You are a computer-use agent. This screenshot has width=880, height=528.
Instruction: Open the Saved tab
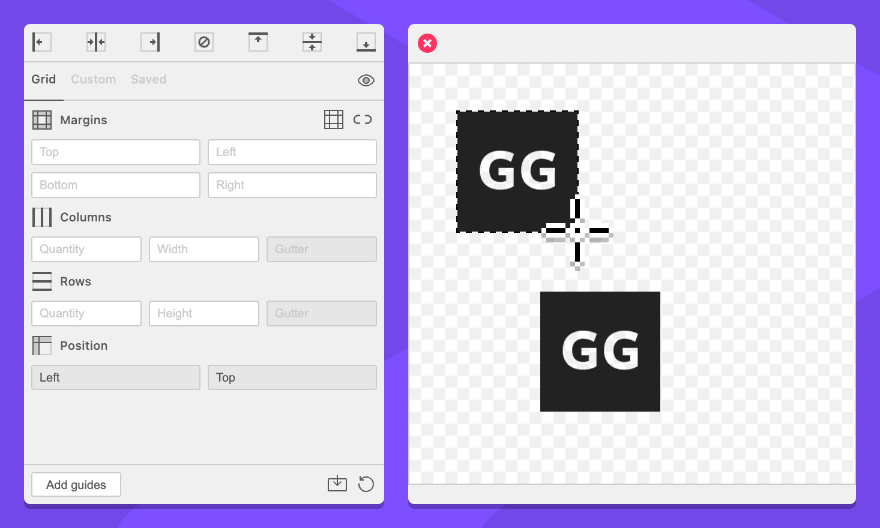(x=148, y=79)
